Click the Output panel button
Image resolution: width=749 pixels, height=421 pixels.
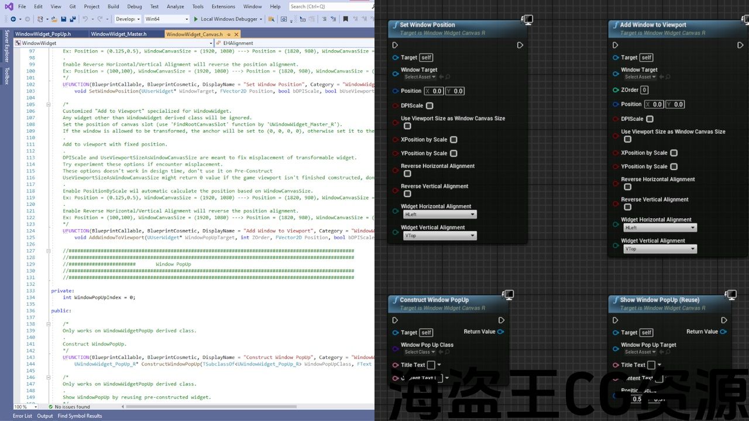[x=45, y=416]
